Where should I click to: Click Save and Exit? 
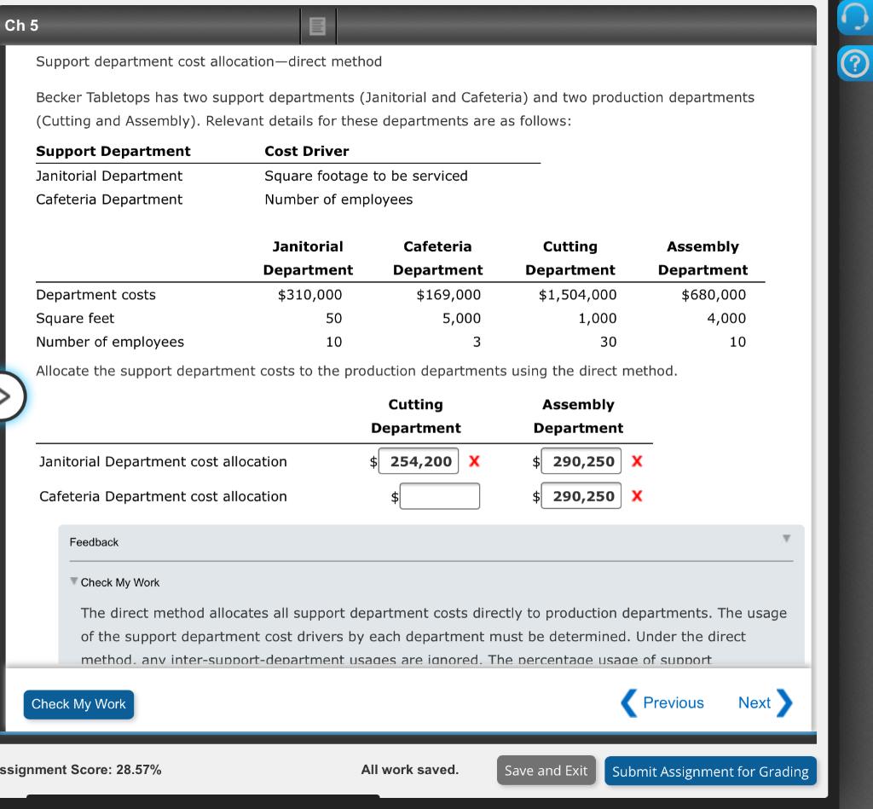tap(546, 770)
